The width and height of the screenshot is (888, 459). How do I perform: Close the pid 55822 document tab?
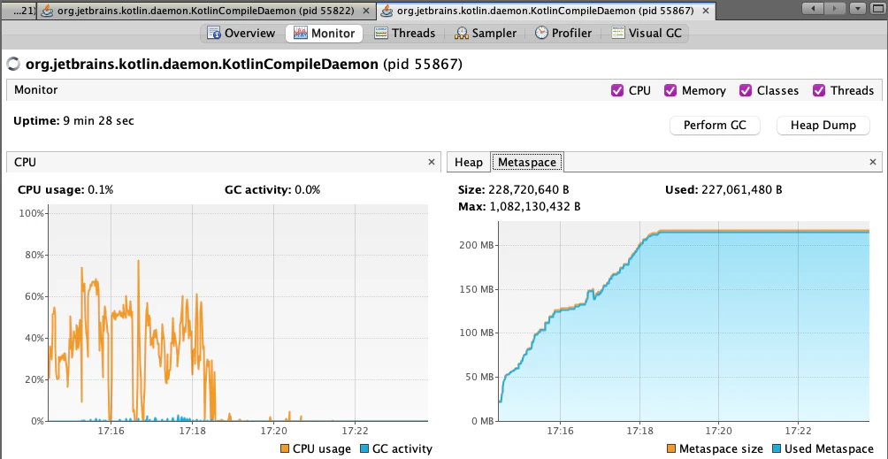click(x=366, y=11)
